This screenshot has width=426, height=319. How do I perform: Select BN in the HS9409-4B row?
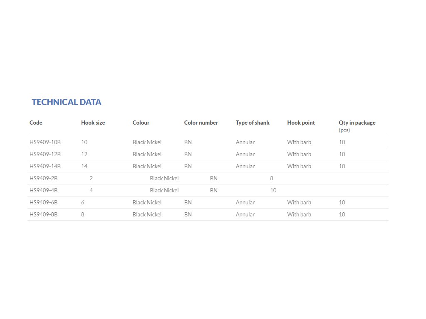pyautogui.click(x=213, y=190)
